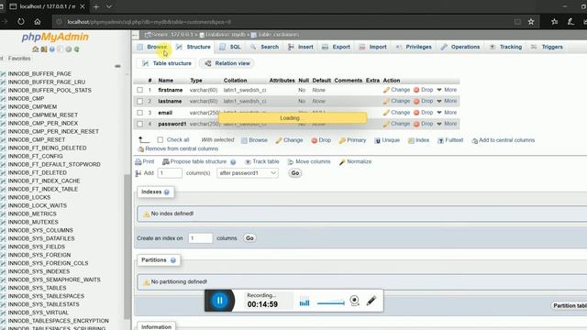Screen dimensions: 587x330
Task: Click the Partitions help icon
Action: 173,260
